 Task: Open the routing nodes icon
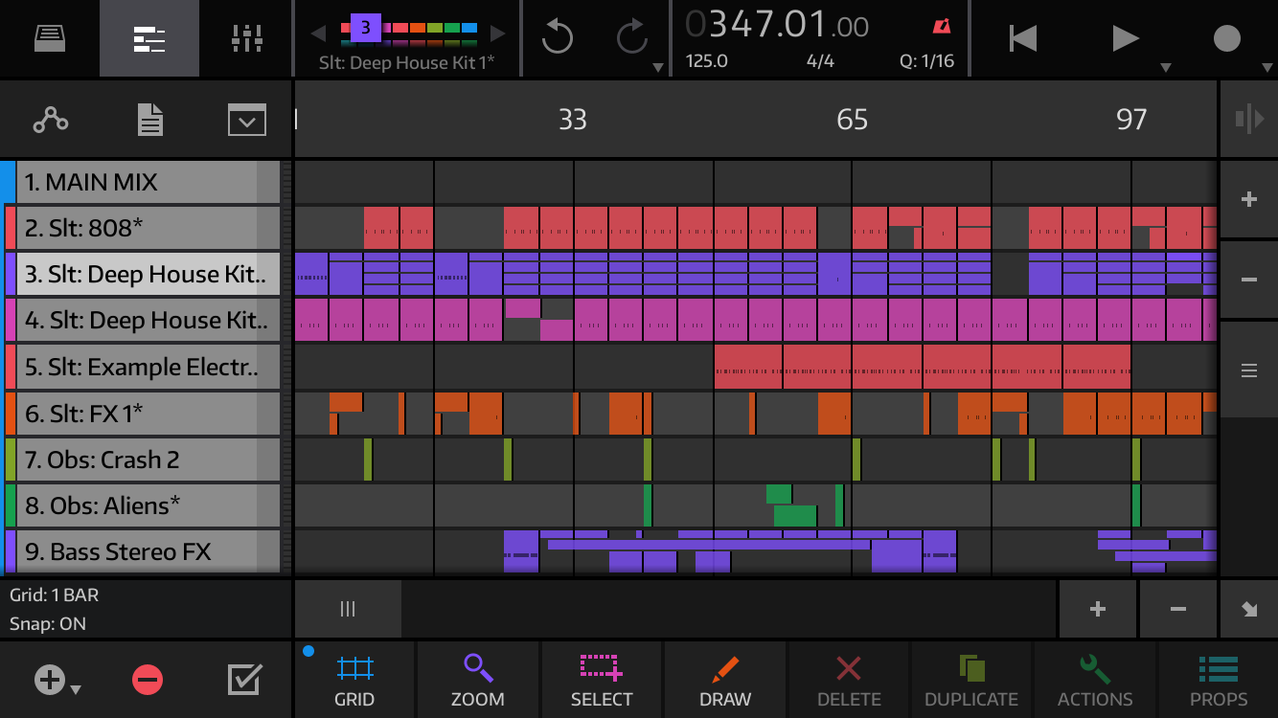coord(50,120)
